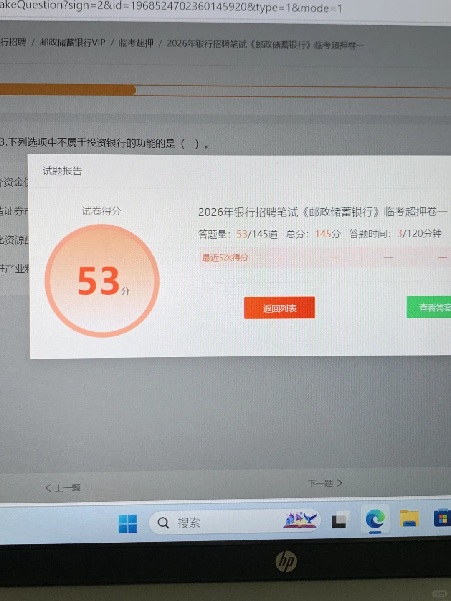Click the 总分: 145分 text
Image resolution: width=451 pixels, height=601 pixels.
point(313,234)
